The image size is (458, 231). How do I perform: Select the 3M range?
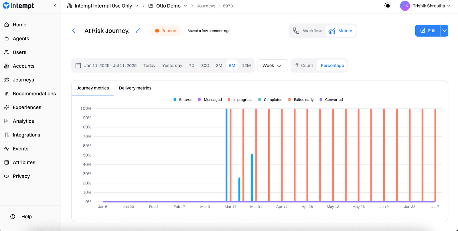pos(219,65)
